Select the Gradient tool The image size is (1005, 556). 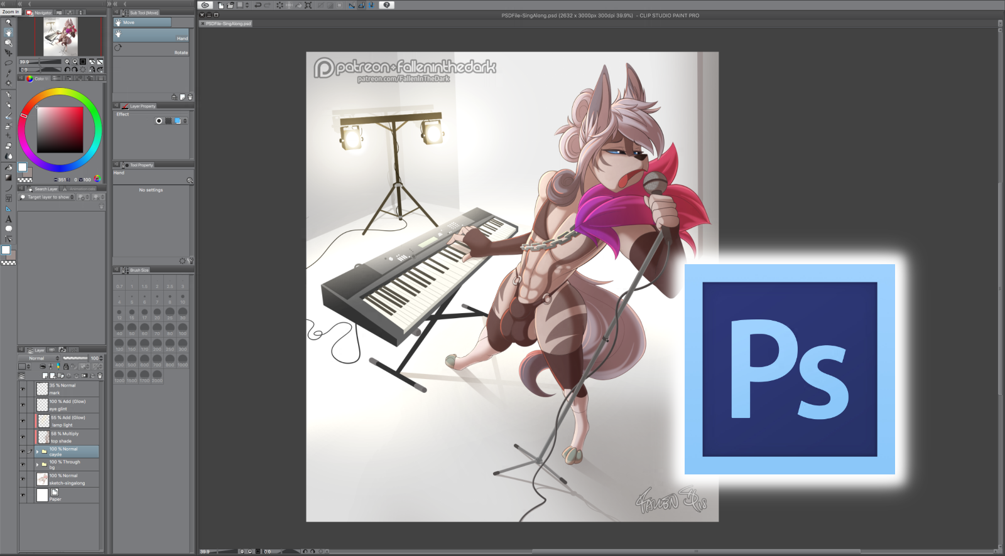(x=8, y=177)
